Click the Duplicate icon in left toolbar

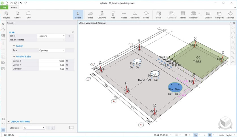3,36
